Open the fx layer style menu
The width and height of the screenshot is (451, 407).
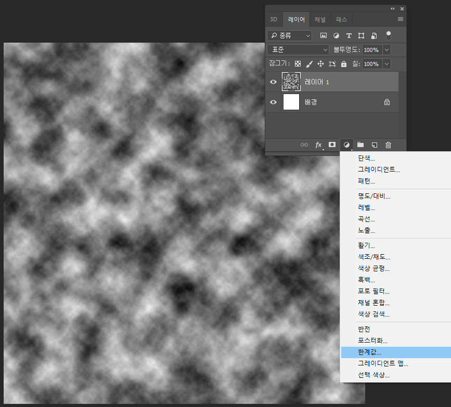(318, 145)
